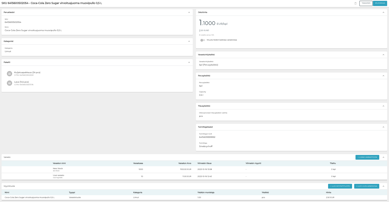Collapse the Kategoriat section
The height and width of the screenshot is (202, 389).
[189, 41]
